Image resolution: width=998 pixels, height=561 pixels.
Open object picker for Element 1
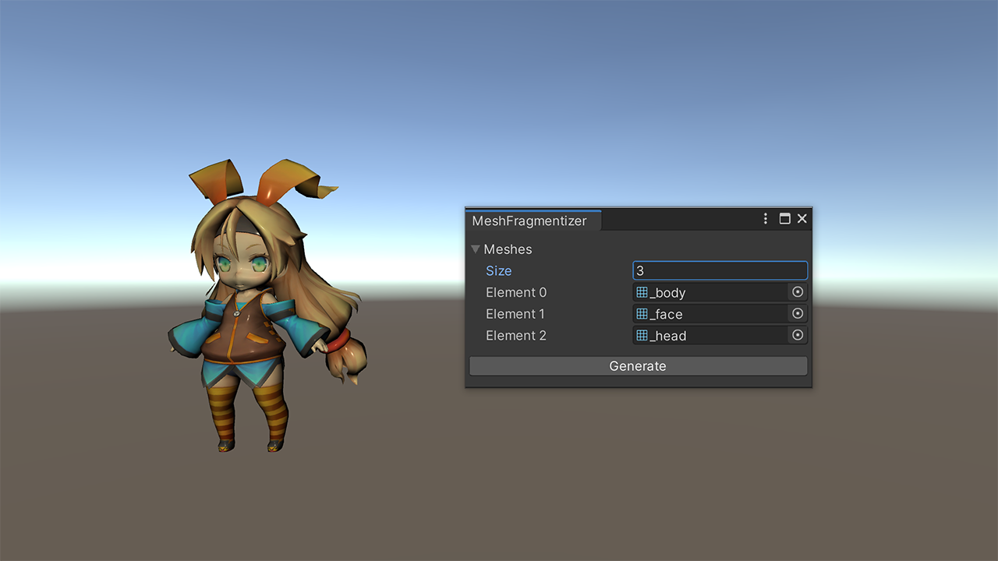pos(798,313)
